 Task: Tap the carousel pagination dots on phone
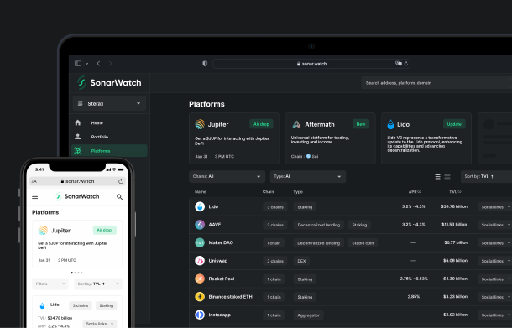(77, 273)
